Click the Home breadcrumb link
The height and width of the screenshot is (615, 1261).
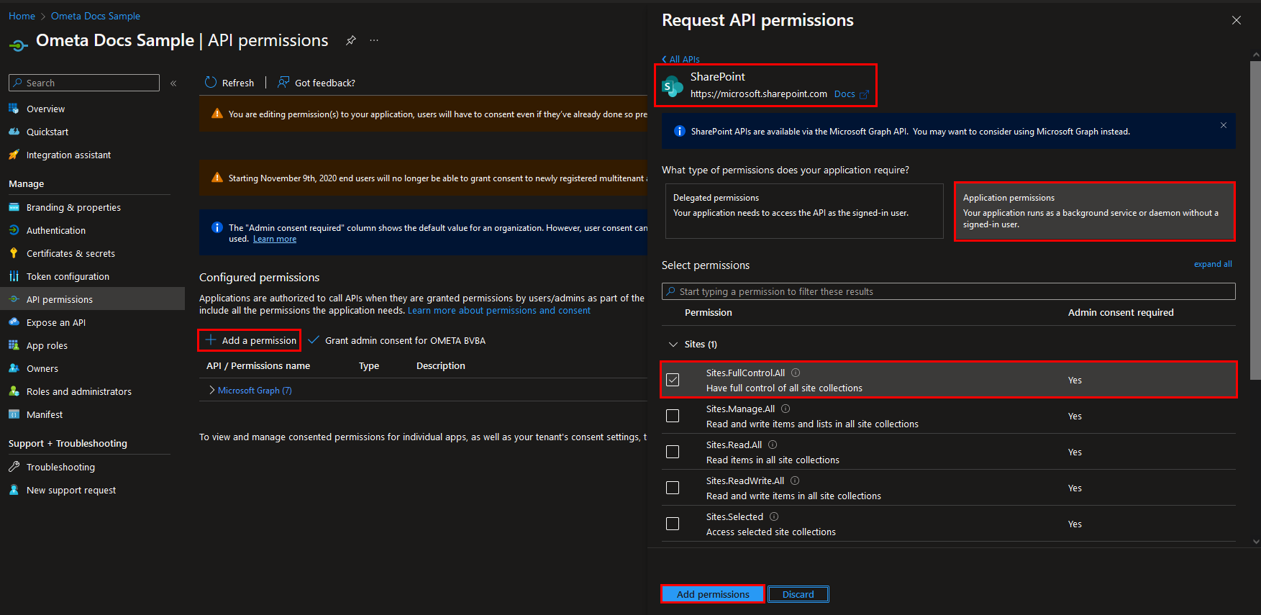click(22, 16)
